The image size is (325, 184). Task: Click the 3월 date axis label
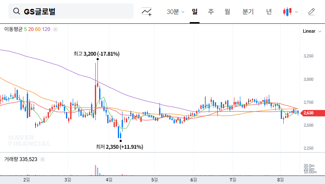point(68,180)
